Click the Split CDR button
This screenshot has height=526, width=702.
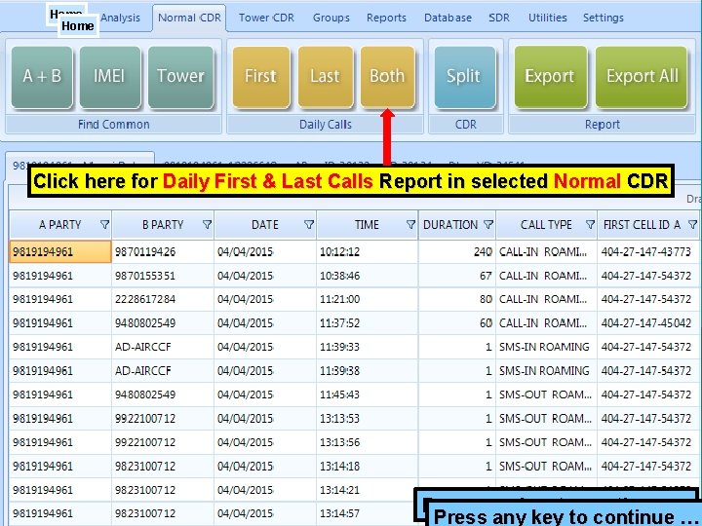[x=465, y=77]
